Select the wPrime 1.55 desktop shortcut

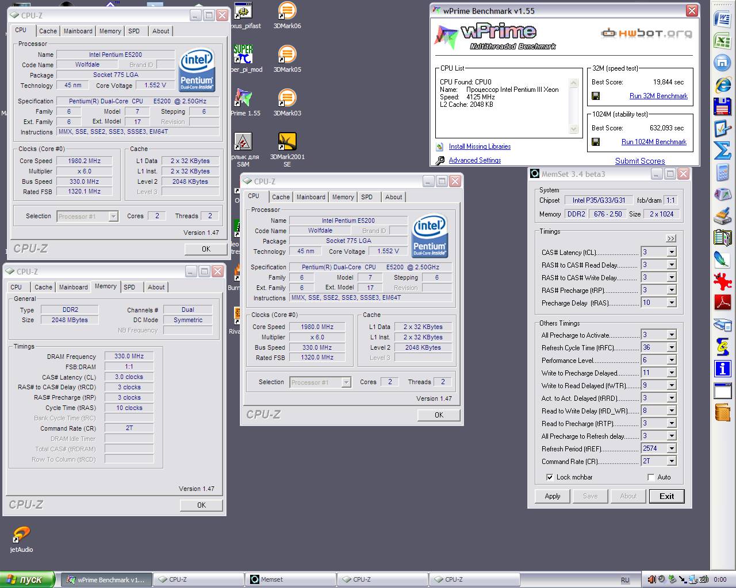click(x=244, y=103)
